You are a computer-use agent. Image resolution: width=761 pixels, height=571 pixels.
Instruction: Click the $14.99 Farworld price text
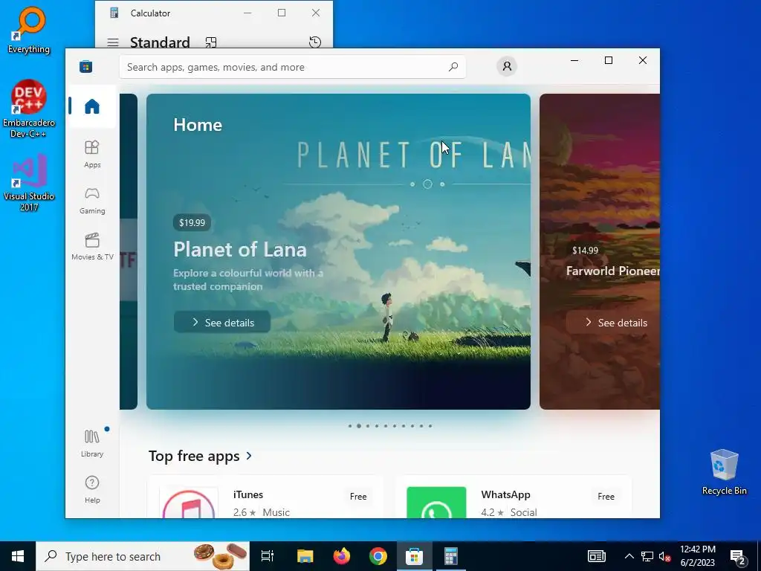click(586, 251)
